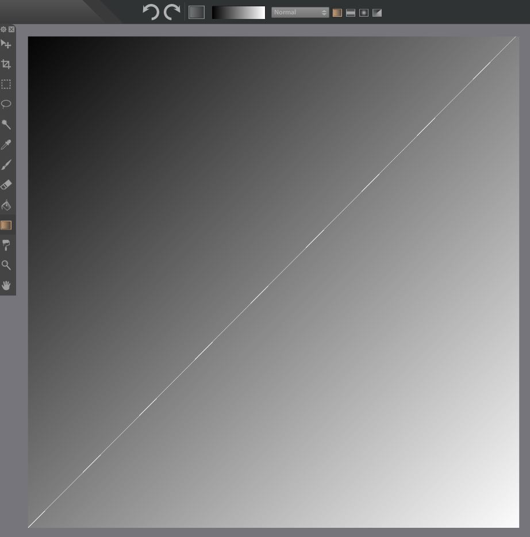The height and width of the screenshot is (537, 530).
Task: Select the Eyedropper tool
Action: tap(6, 144)
